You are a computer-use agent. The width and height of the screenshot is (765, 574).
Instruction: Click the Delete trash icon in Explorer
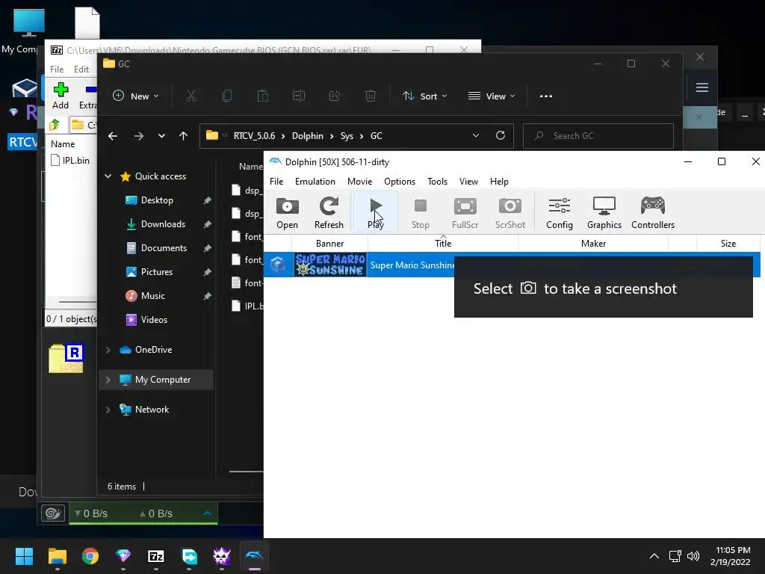coord(371,96)
